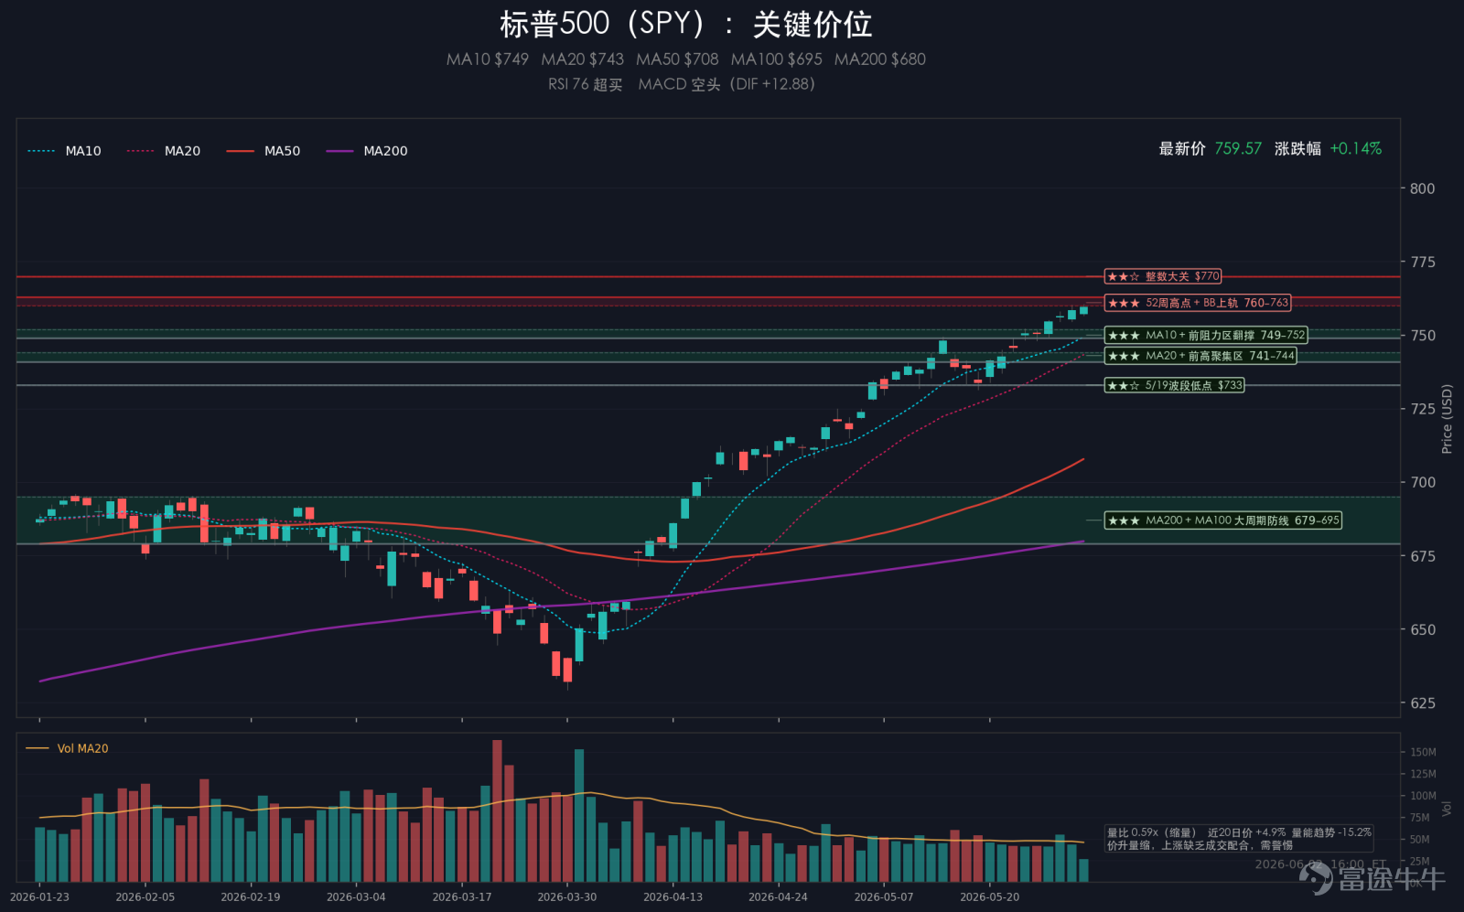Click the 800 price axis tick
This screenshot has height=912, width=1464.
[1423, 188]
